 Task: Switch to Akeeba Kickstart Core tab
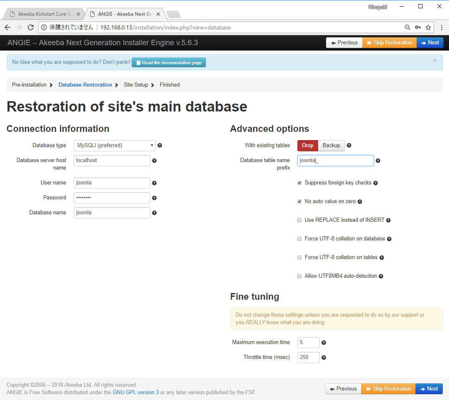coord(43,14)
